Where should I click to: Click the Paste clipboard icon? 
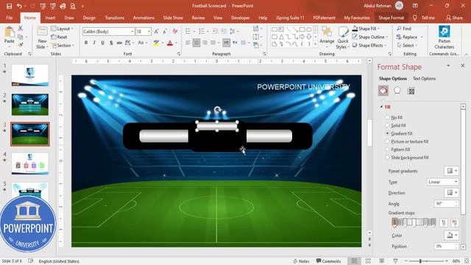(10, 32)
